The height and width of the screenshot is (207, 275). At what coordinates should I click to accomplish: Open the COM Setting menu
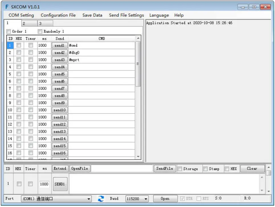(x=21, y=15)
